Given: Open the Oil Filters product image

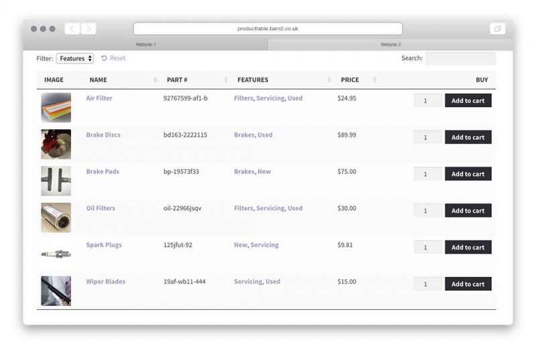Looking at the screenshot, I should click(x=56, y=218).
